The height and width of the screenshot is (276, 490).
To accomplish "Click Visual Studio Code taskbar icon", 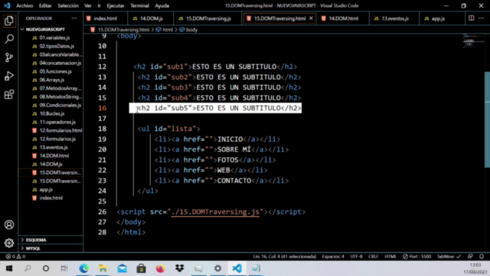I will [x=237, y=268].
